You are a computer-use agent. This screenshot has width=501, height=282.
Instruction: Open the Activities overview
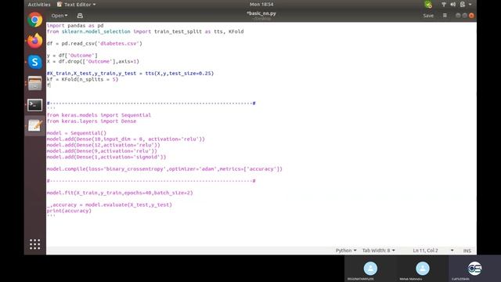[x=39, y=5]
